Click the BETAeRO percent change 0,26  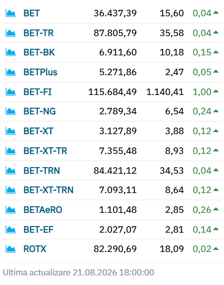tap(202, 210)
